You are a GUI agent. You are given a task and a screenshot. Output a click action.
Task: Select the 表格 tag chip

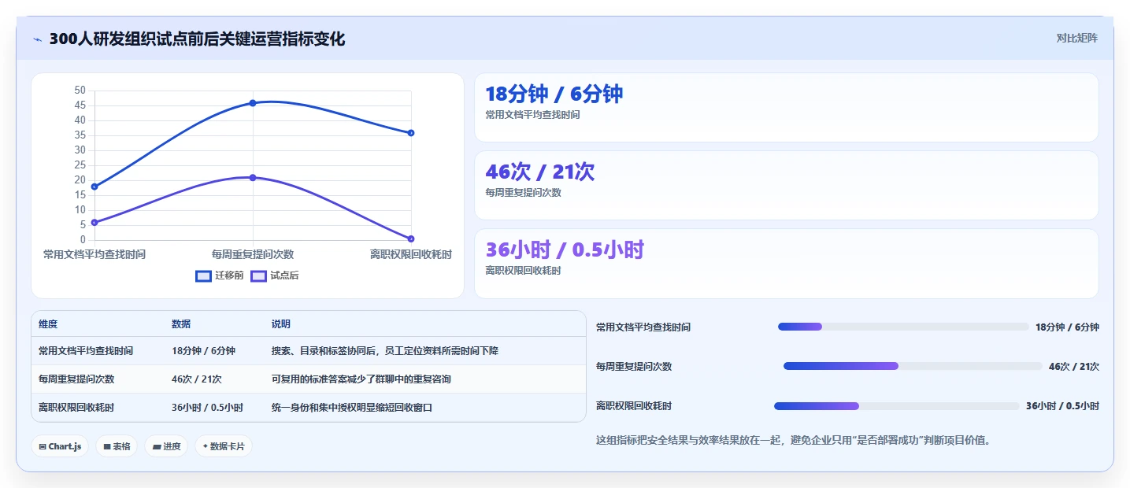117,446
